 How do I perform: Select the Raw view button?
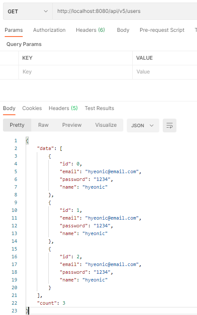coord(43,125)
